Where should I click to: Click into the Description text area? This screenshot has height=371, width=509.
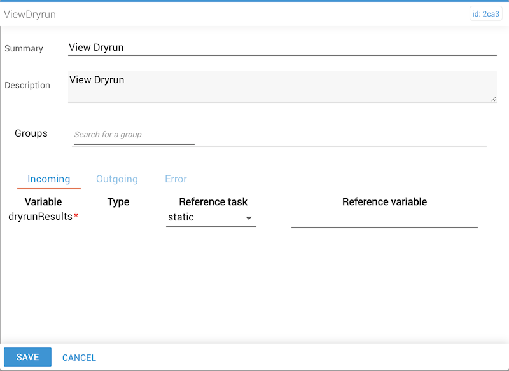282,86
